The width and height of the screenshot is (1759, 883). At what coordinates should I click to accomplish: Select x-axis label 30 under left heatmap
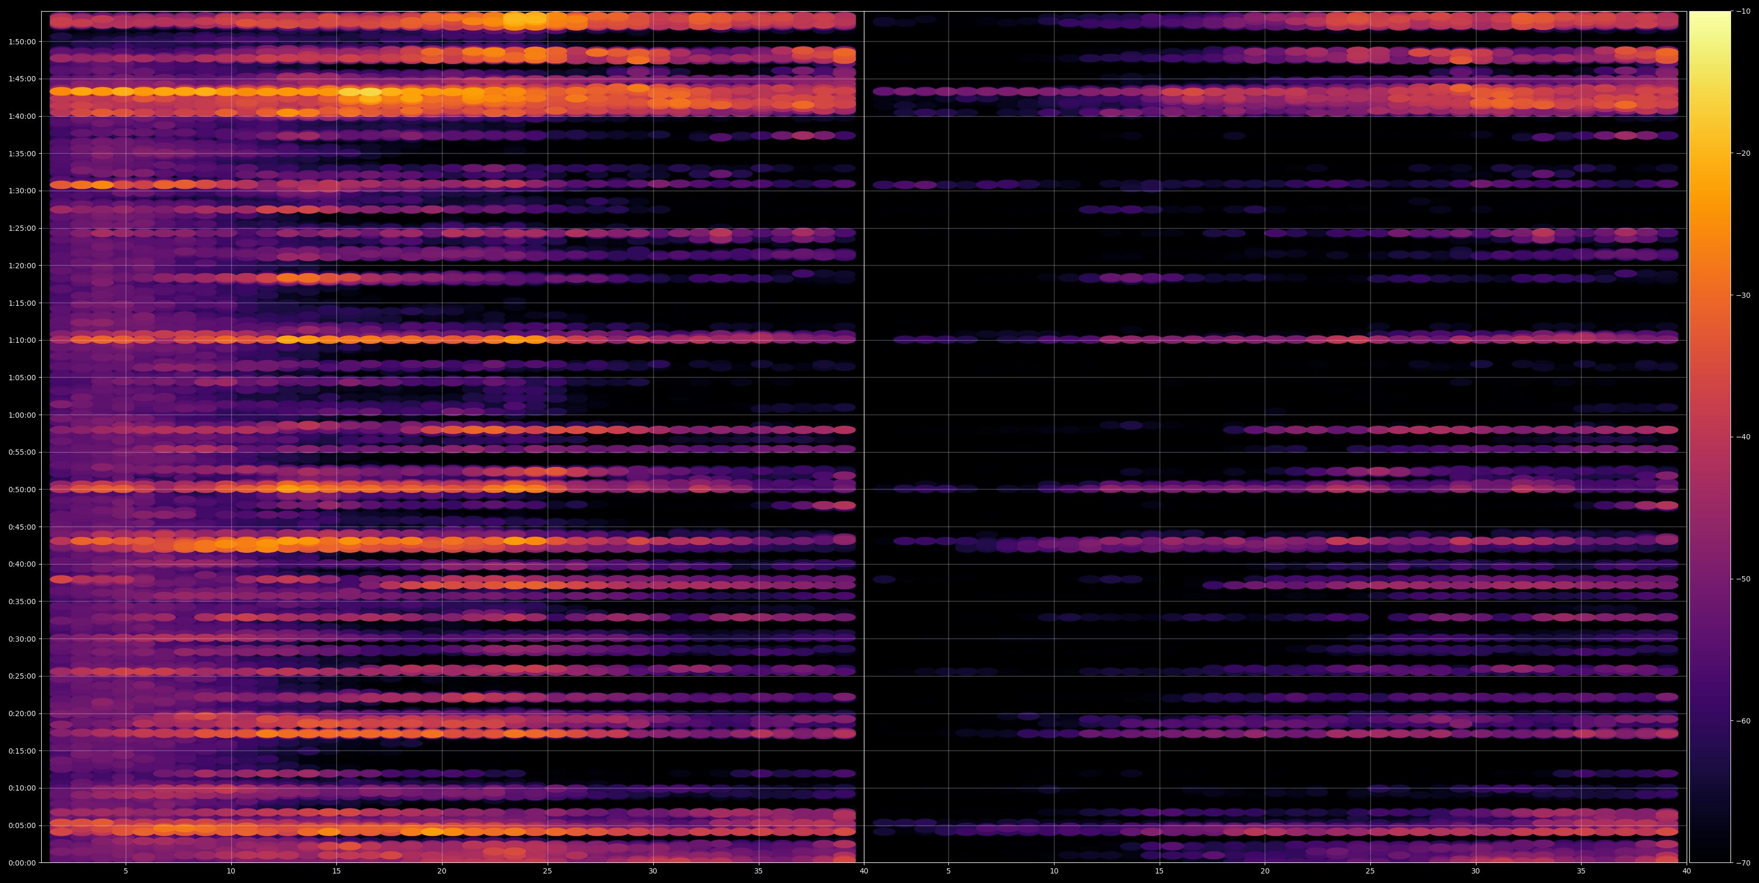tap(653, 871)
